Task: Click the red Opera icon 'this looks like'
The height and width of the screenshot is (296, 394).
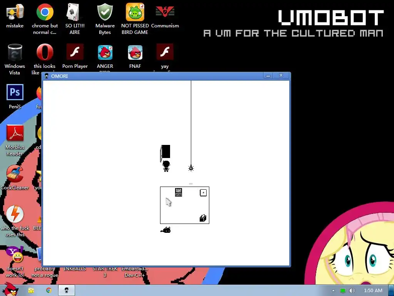Action: click(45, 52)
